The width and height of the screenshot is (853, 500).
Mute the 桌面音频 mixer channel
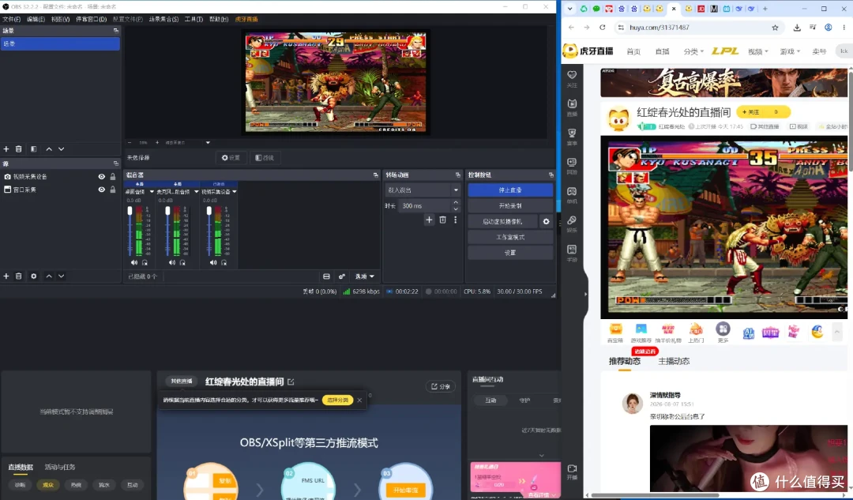(x=133, y=263)
